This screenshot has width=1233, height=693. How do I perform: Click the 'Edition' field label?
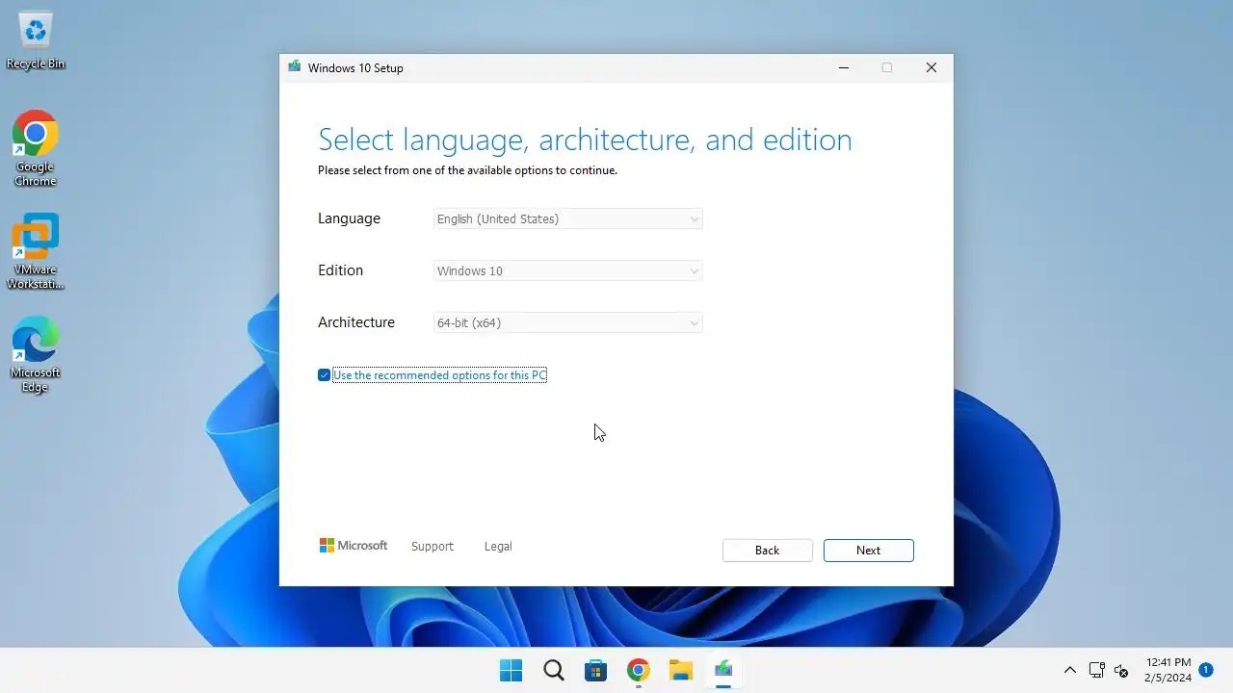click(341, 270)
